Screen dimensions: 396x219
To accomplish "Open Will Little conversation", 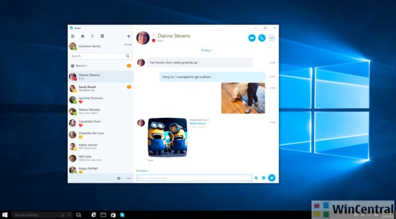I will click(101, 158).
